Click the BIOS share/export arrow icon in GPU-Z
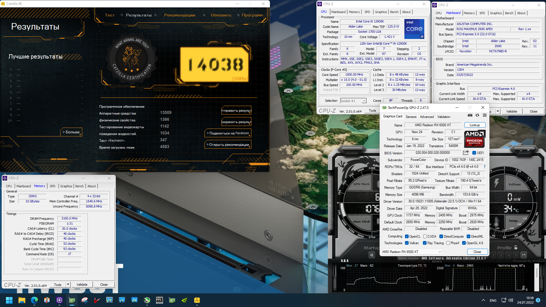This screenshot has width=546, height=307. coord(466,153)
